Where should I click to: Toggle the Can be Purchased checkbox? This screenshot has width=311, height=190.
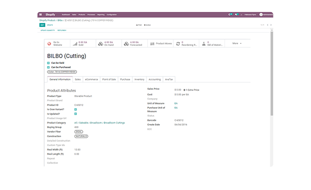tap(48, 68)
